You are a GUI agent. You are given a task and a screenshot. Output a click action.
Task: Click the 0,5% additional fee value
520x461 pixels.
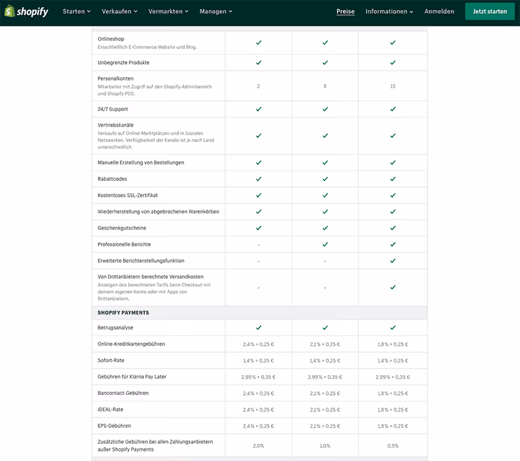coord(392,446)
